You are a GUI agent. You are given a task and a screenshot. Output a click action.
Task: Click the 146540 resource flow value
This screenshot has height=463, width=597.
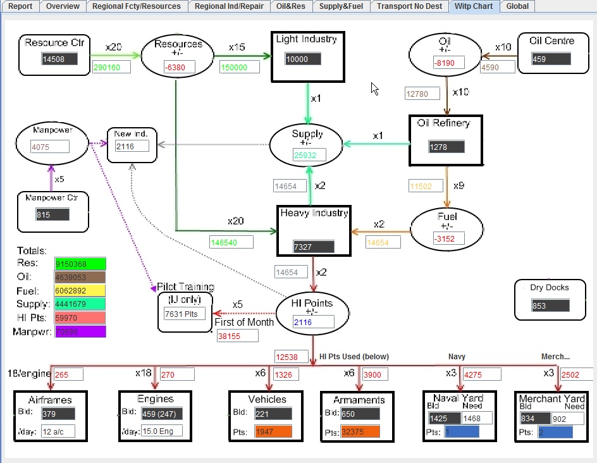231,242
